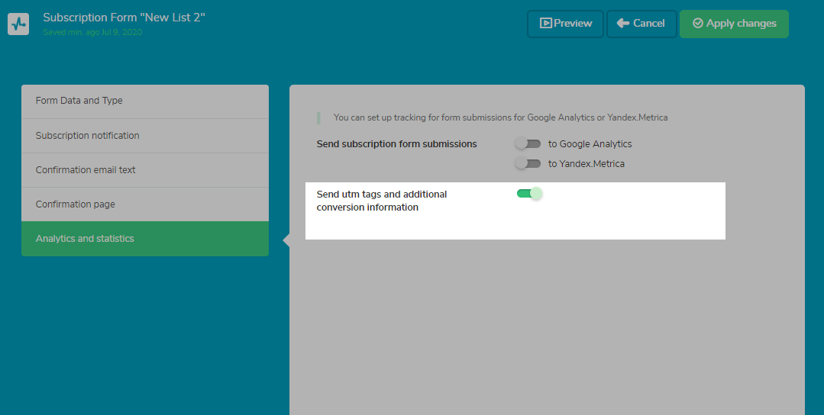Image resolution: width=824 pixels, height=415 pixels.
Task: Click the Subscription Form "New List 2" title
Action: point(124,18)
